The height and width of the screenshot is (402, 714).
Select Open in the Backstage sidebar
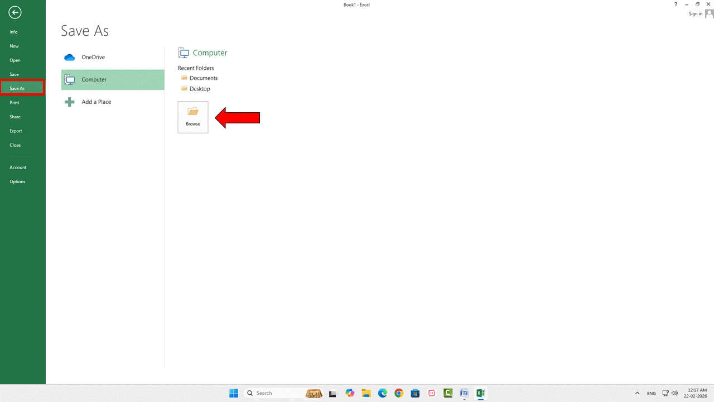[x=15, y=60]
